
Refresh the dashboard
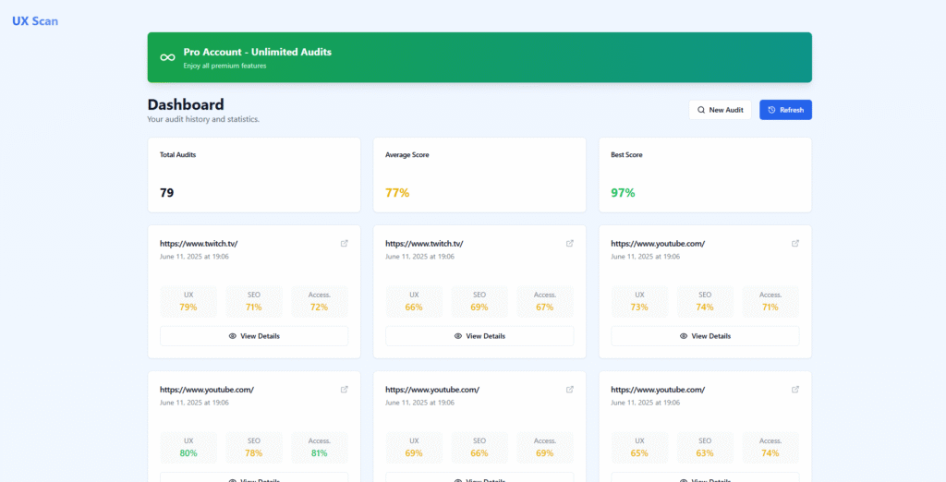click(785, 110)
